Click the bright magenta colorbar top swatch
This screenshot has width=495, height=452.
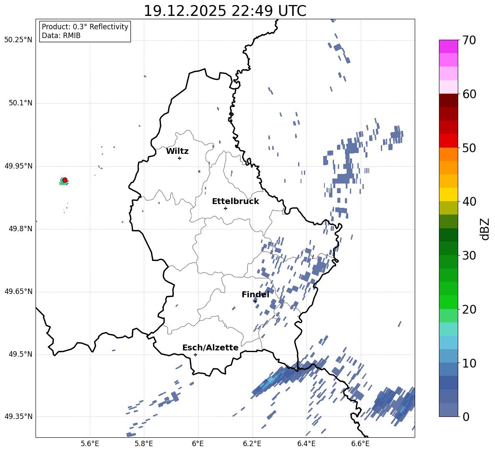(448, 46)
